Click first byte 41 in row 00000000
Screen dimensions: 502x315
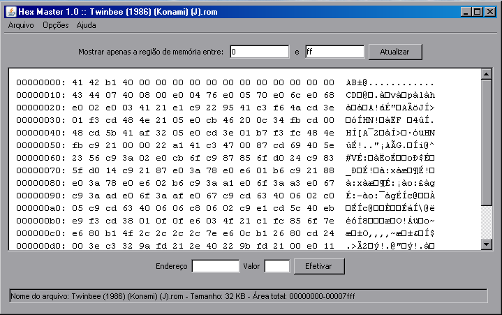tap(77, 82)
